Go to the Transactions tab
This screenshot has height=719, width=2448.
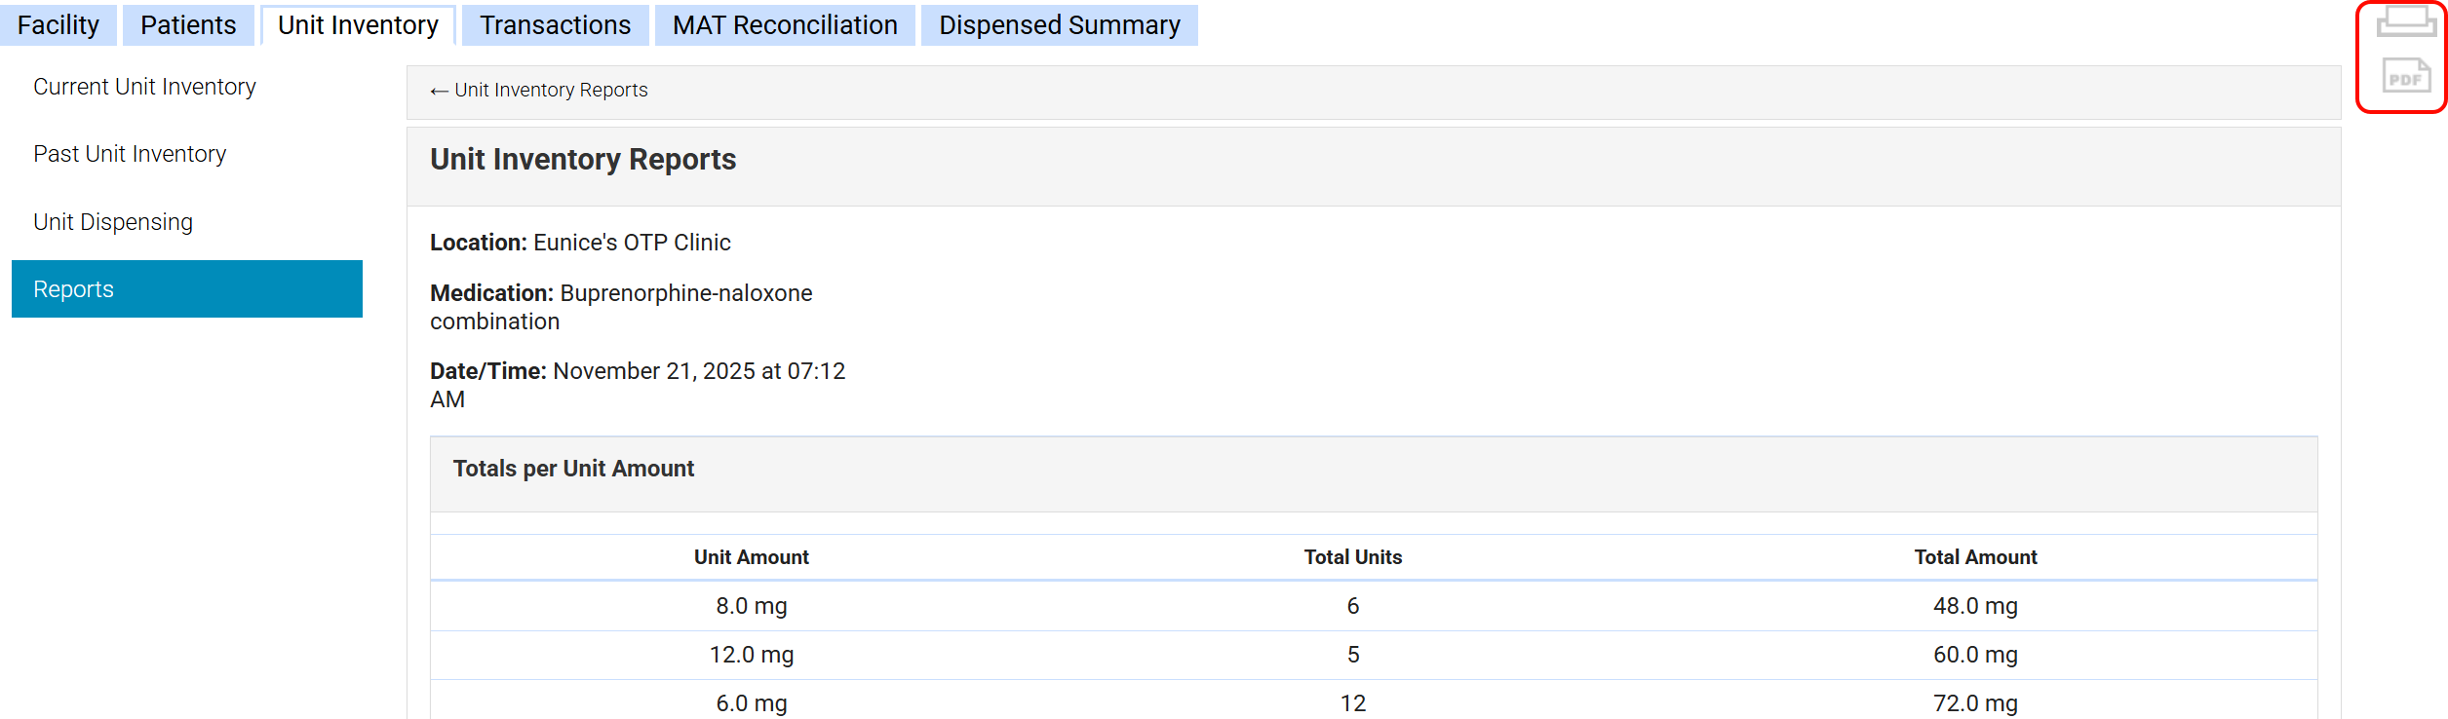point(555,25)
